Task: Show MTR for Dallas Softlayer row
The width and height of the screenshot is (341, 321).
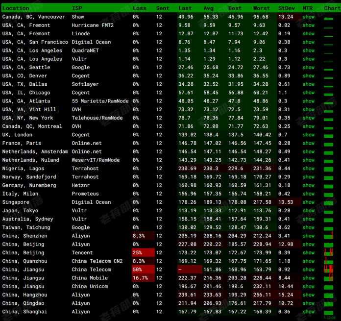Action: (308, 84)
